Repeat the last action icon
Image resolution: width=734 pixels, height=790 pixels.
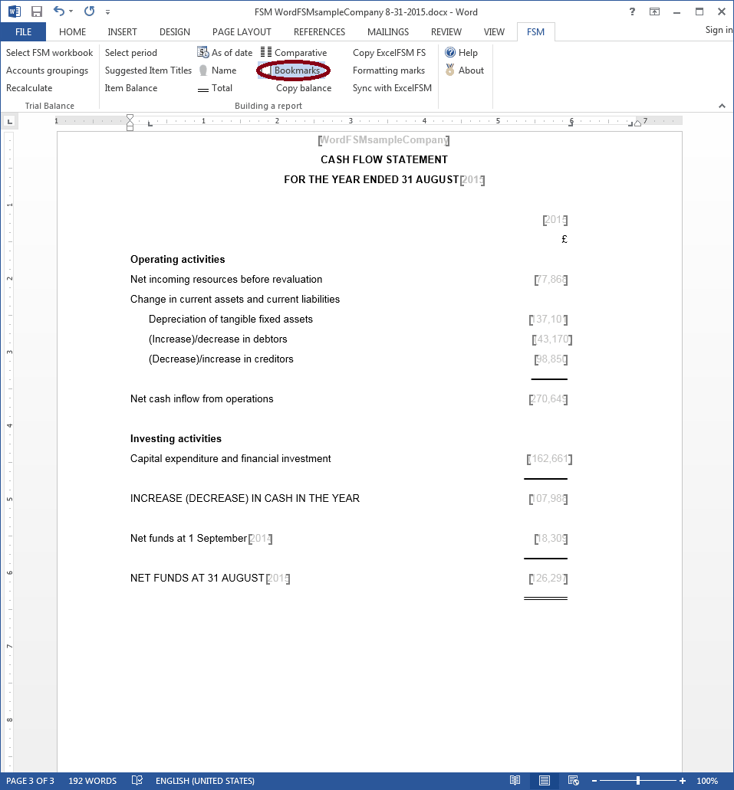coord(89,11)
